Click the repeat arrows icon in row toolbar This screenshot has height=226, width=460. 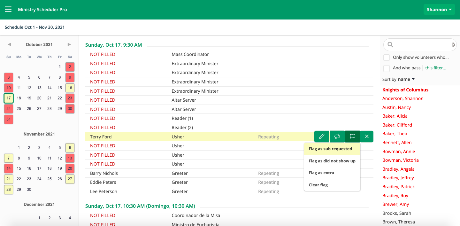click(337, 136)
